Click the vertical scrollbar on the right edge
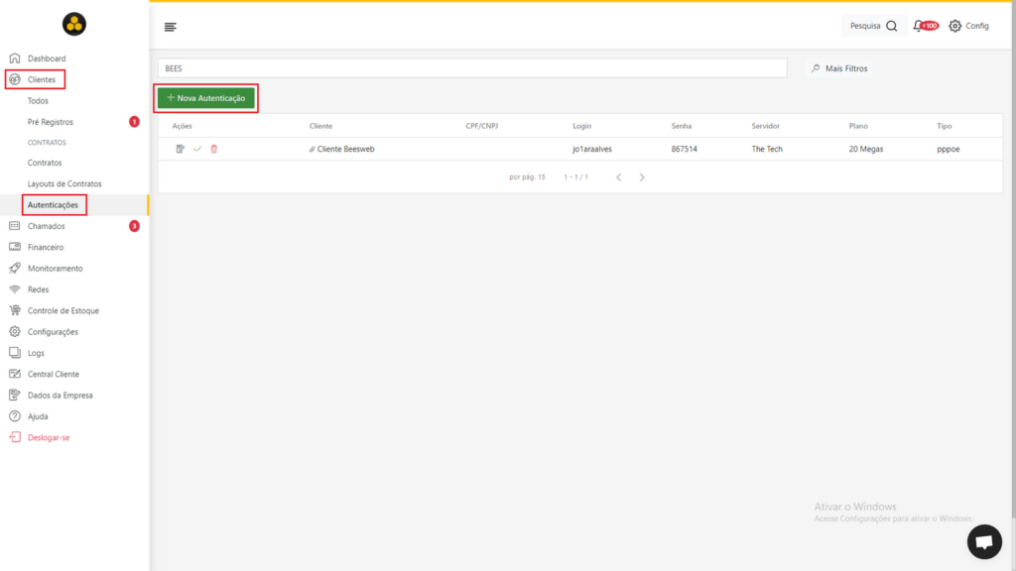 tap(1013, 259)
